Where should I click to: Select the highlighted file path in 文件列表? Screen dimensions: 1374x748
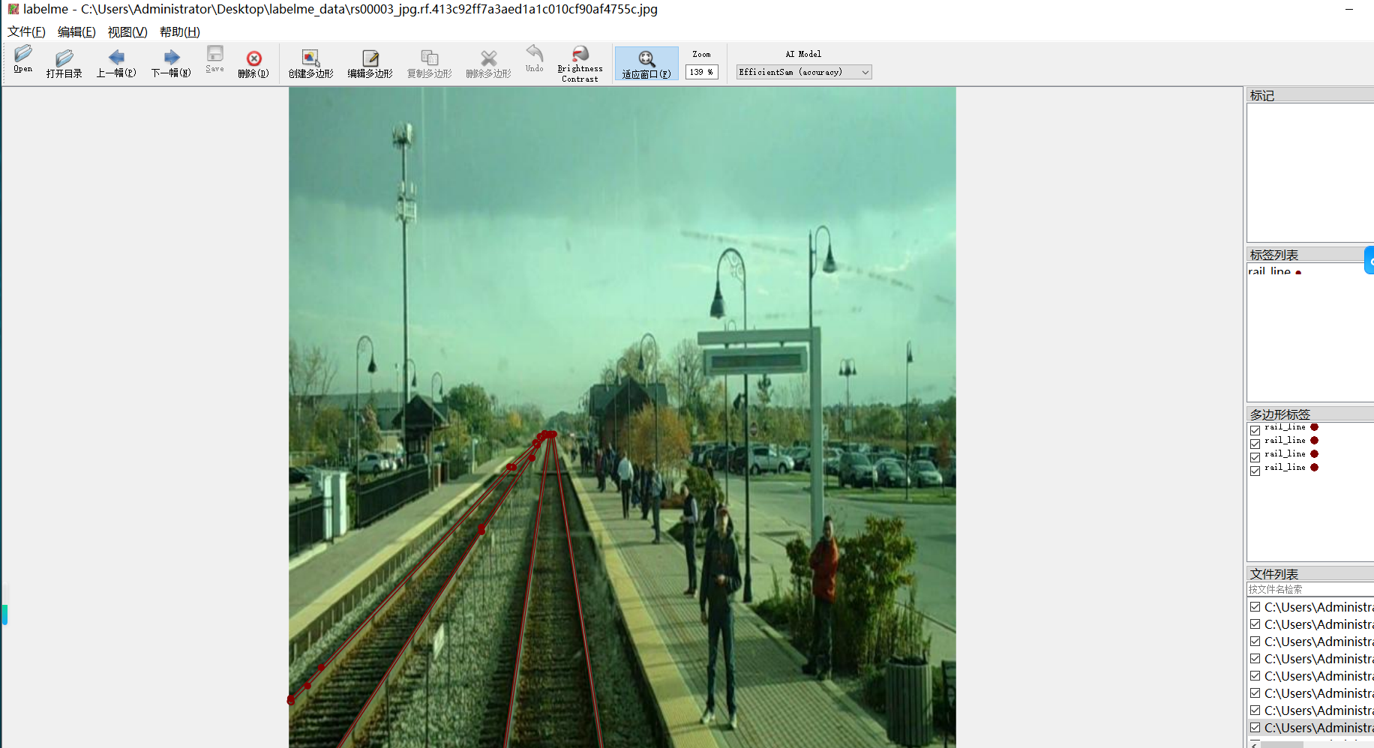click(x=1319, y=728)
